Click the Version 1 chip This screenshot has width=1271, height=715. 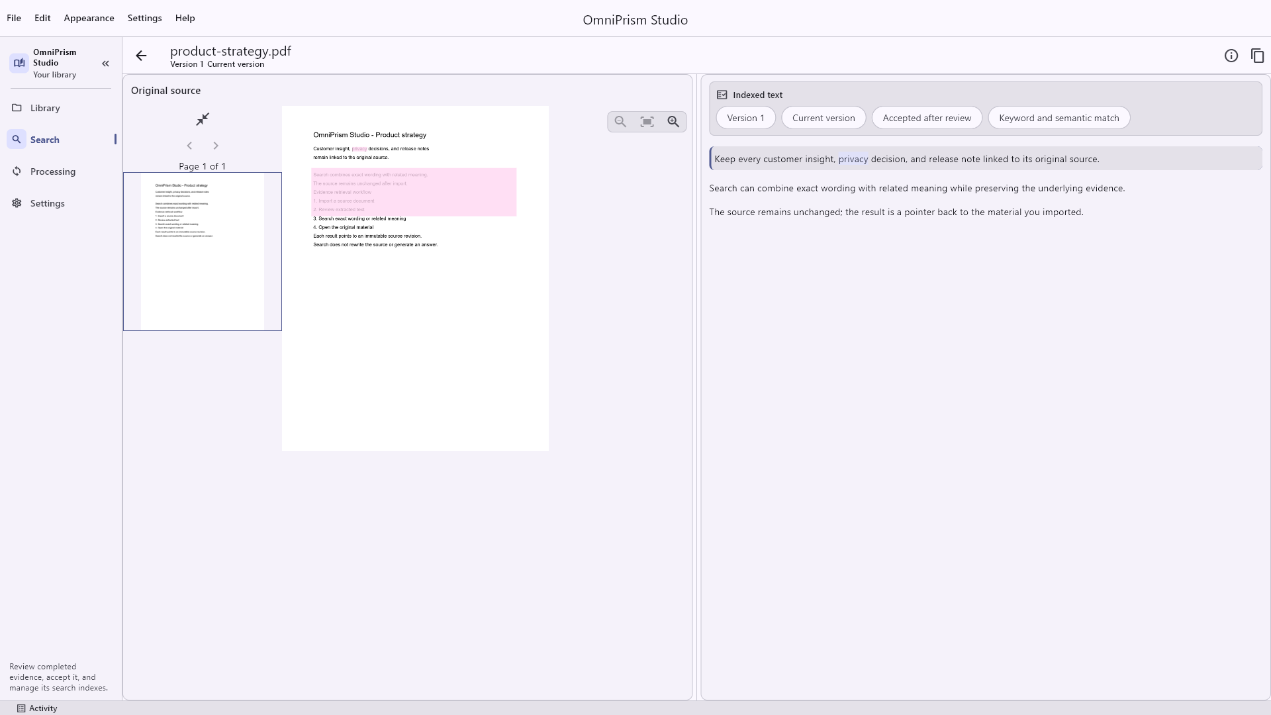745,118
